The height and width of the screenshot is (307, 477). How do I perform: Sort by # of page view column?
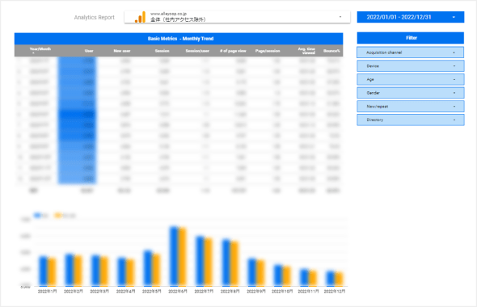(x=233, y=51)
